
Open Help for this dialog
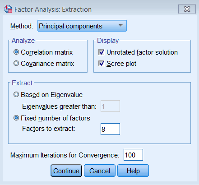point(133,171)
